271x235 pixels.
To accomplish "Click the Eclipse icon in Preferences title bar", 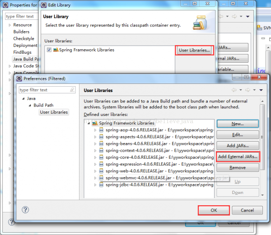I will (x=19, y=78).
